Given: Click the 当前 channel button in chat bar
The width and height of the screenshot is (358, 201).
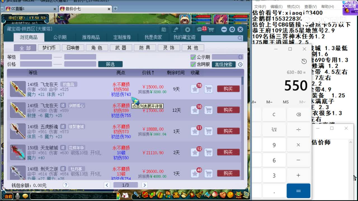Looking at the screenshot, I should (x=8, y=197).
